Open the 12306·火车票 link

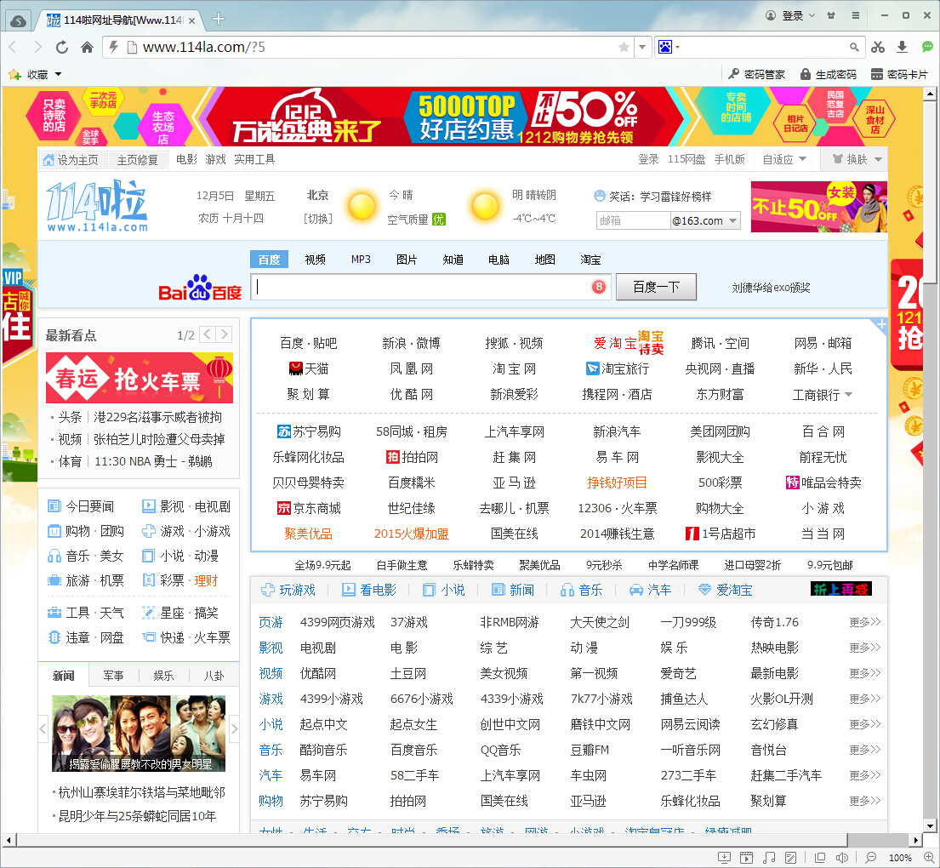617,508
